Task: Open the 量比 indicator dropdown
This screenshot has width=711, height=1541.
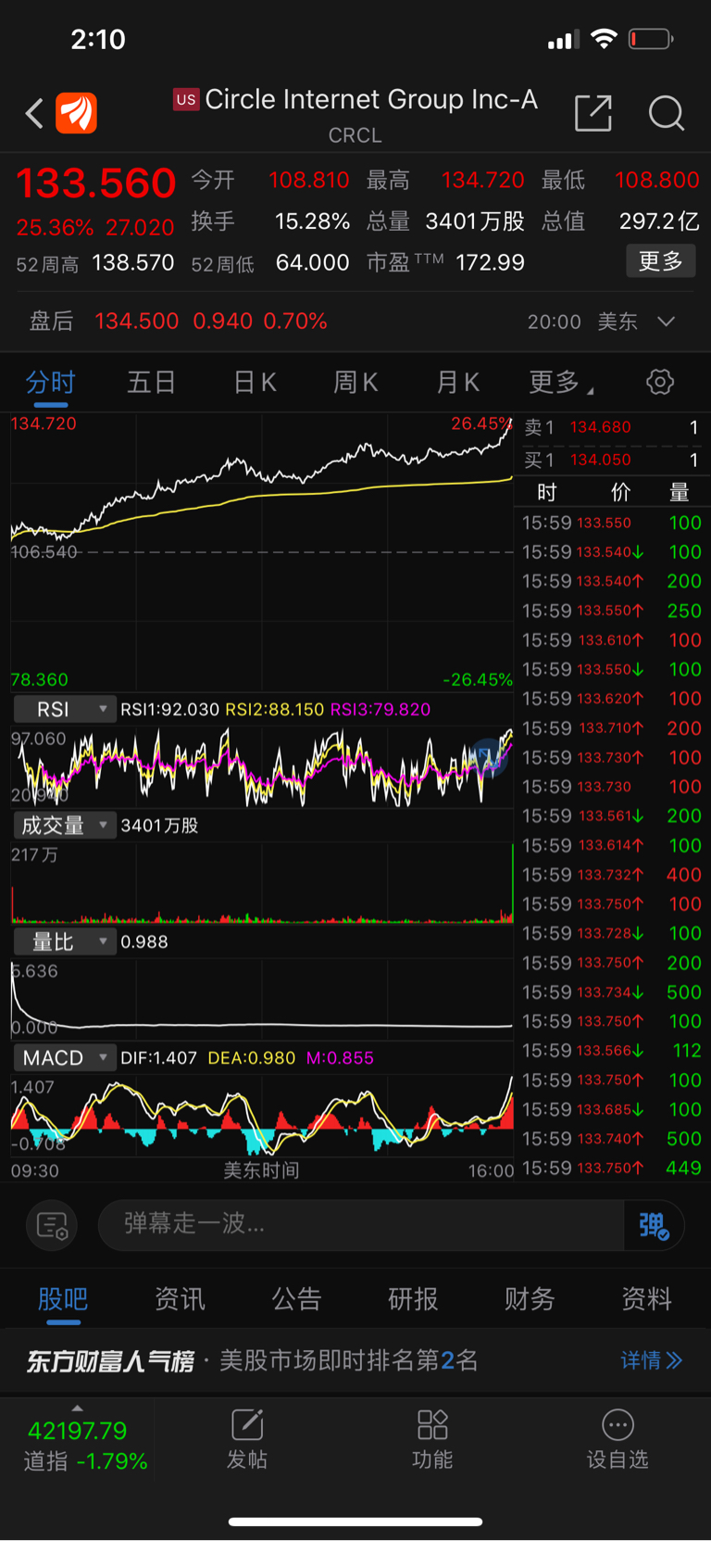Action: click(65, 941)
